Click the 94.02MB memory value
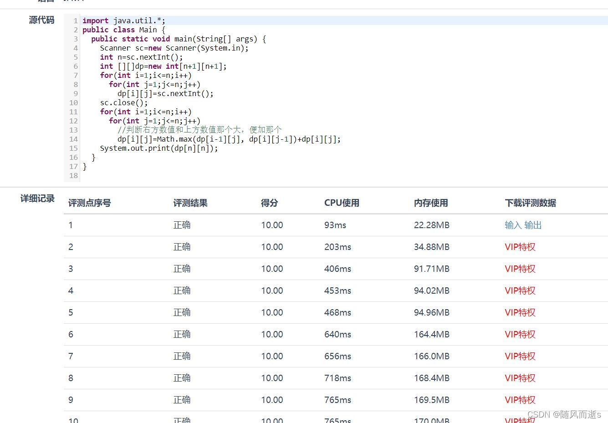 click(432, 290)
